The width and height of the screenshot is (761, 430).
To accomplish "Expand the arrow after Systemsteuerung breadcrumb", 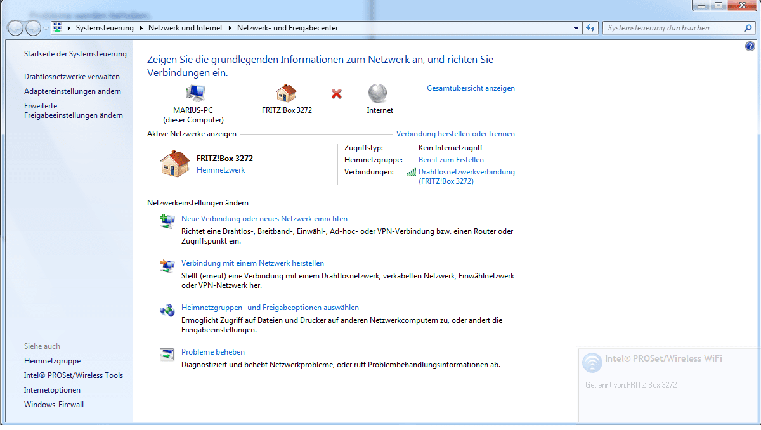I will pyautogui.click(x=141, y=28).
